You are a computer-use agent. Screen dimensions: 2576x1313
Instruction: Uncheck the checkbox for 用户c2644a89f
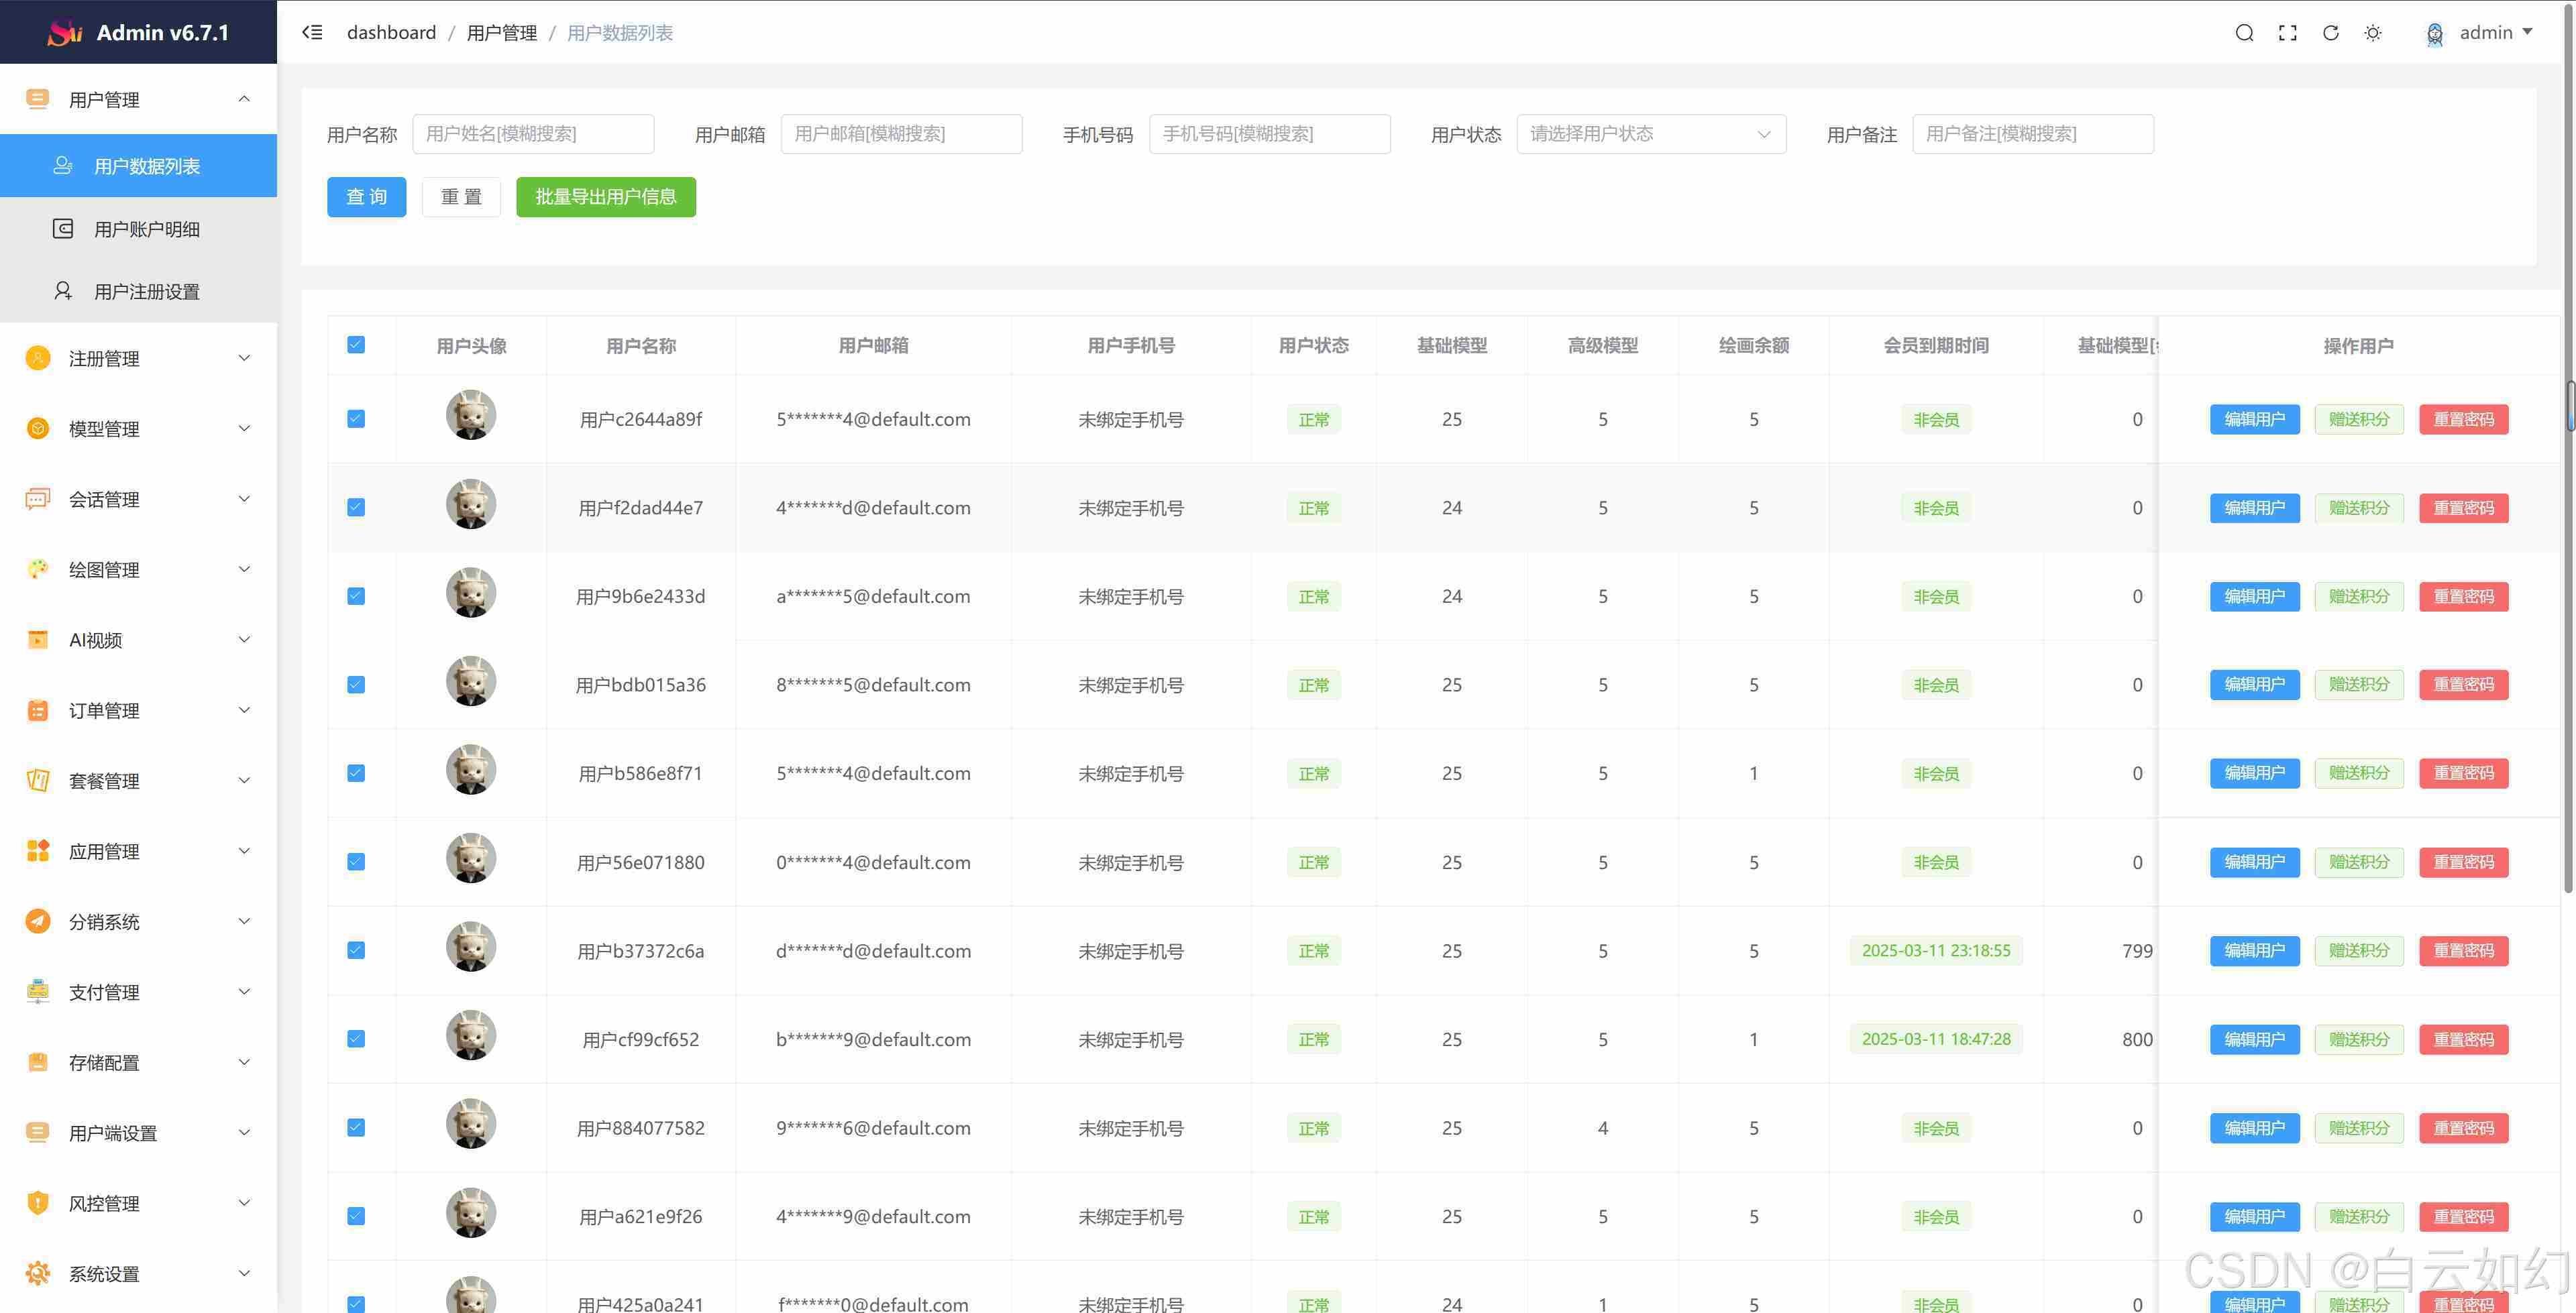pyautogui.click(x=356, y=419)
